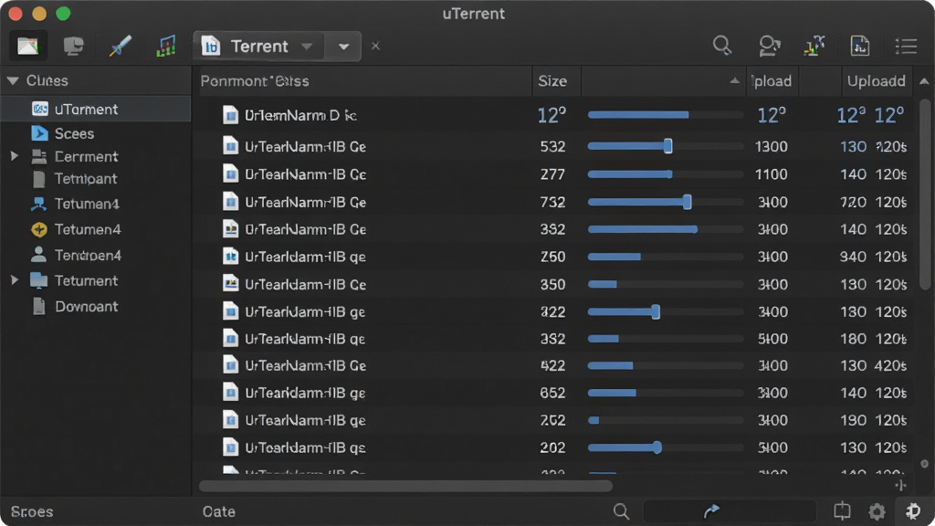Select the torrent row with size 652
Image resolution: width=935 pixels, height=526 pixels.
pos(554,393)
